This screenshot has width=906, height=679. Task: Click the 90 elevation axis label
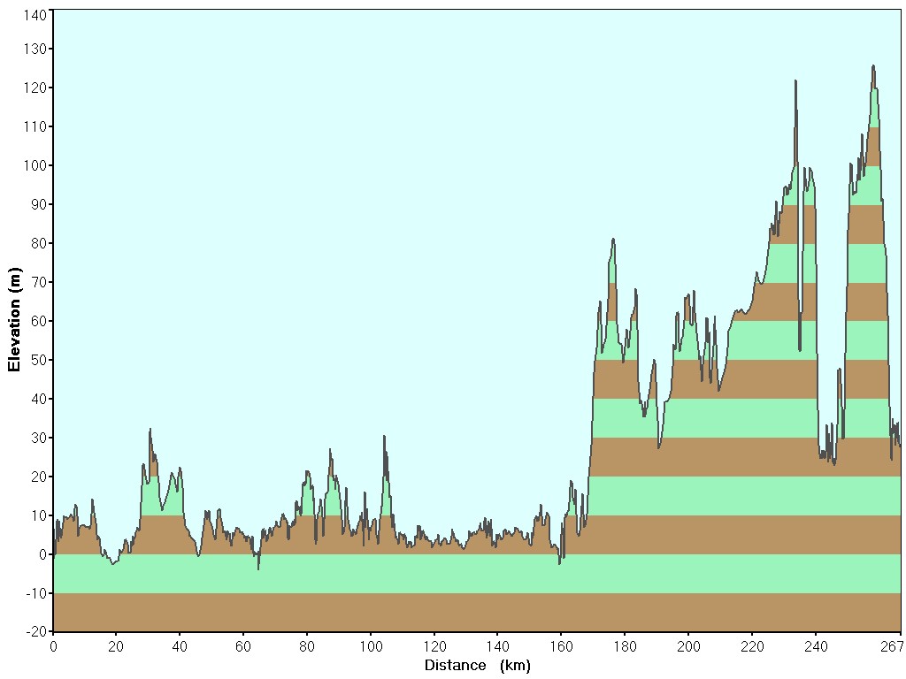coord(39,204)
